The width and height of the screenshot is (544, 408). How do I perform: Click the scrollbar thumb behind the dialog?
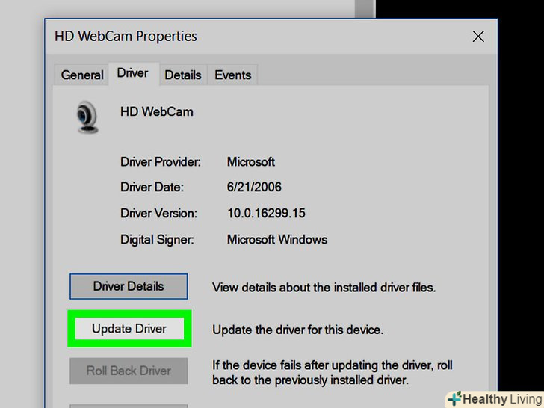point(364,9)
